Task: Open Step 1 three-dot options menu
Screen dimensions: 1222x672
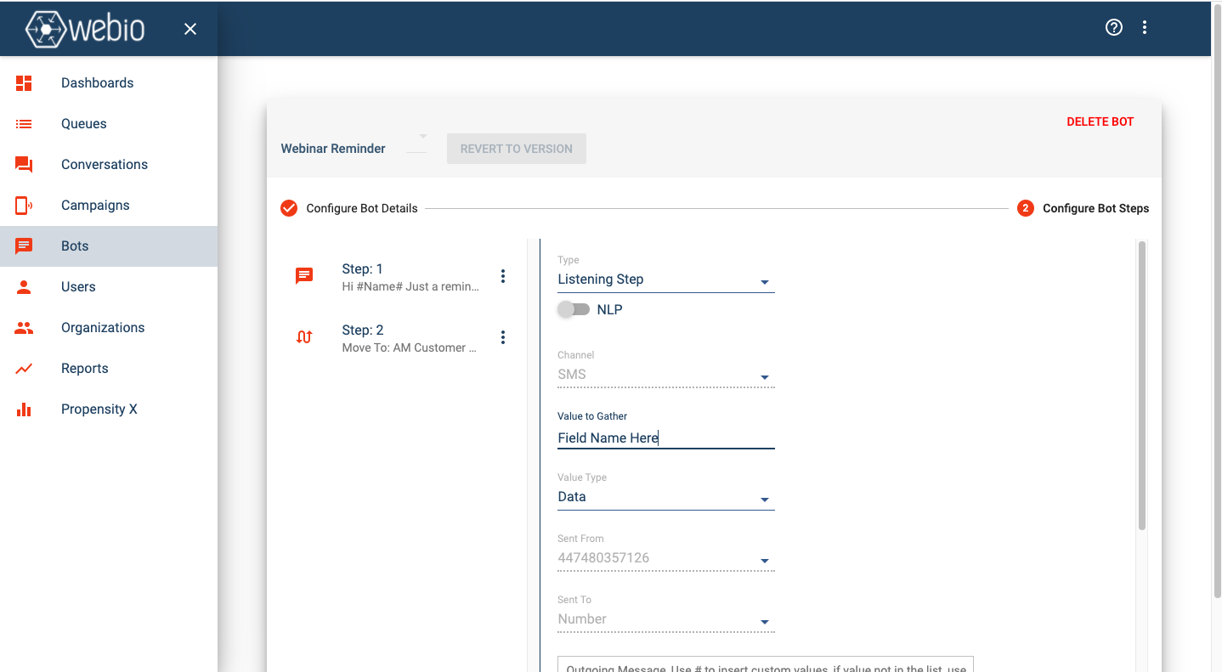Action: pyautogui.click(x=503, y=276)
